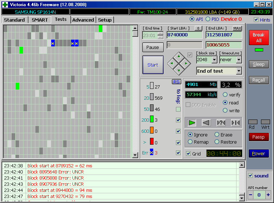Viewport: 274px width, 203px height.
Task: Open the End of test dropdown
Action: click(x=239, y=71)
